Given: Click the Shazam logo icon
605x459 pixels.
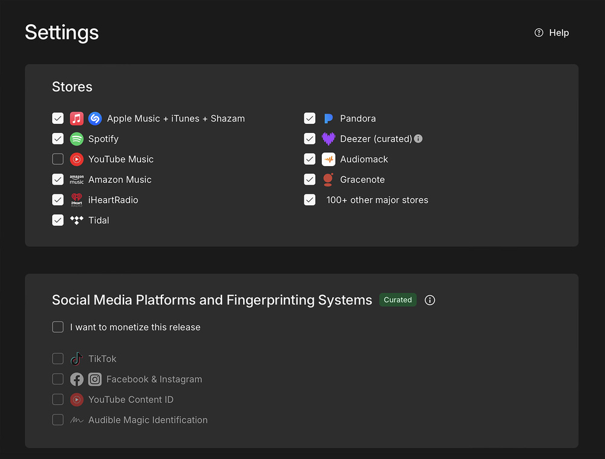Looking at the screenshot, I should click(95, 118).
